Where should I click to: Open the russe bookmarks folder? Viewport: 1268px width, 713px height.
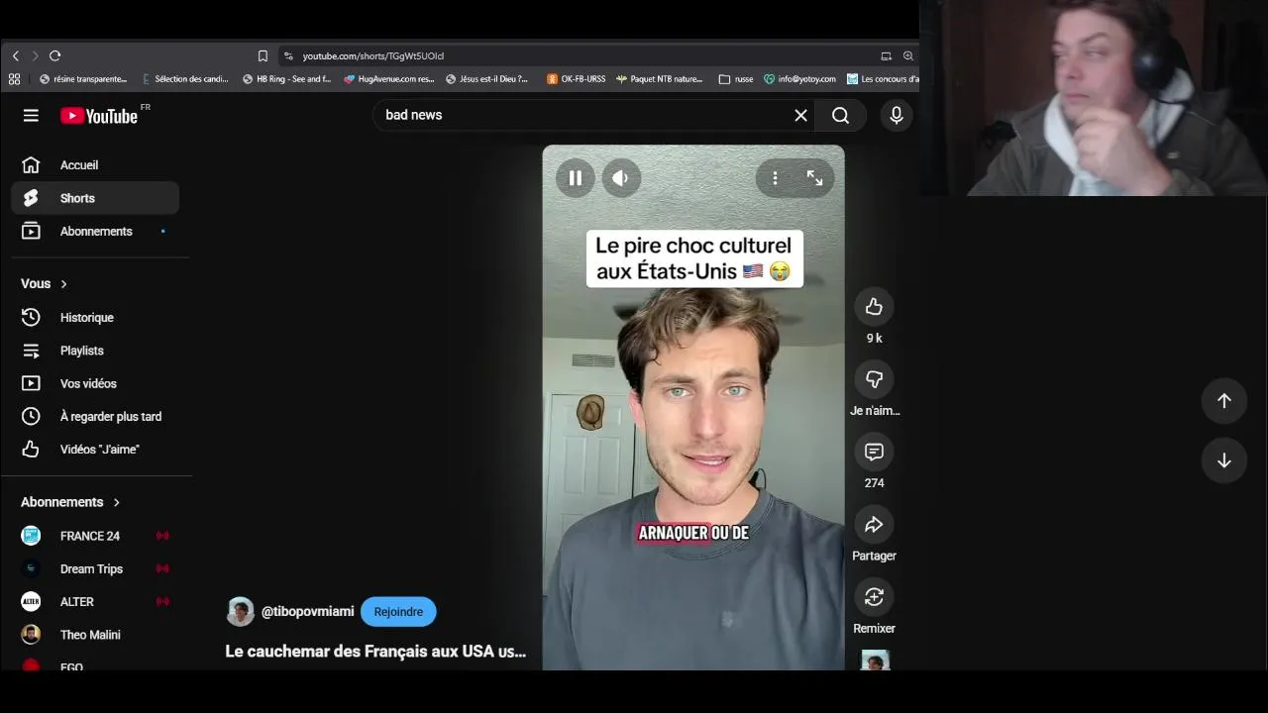[736, 79]
